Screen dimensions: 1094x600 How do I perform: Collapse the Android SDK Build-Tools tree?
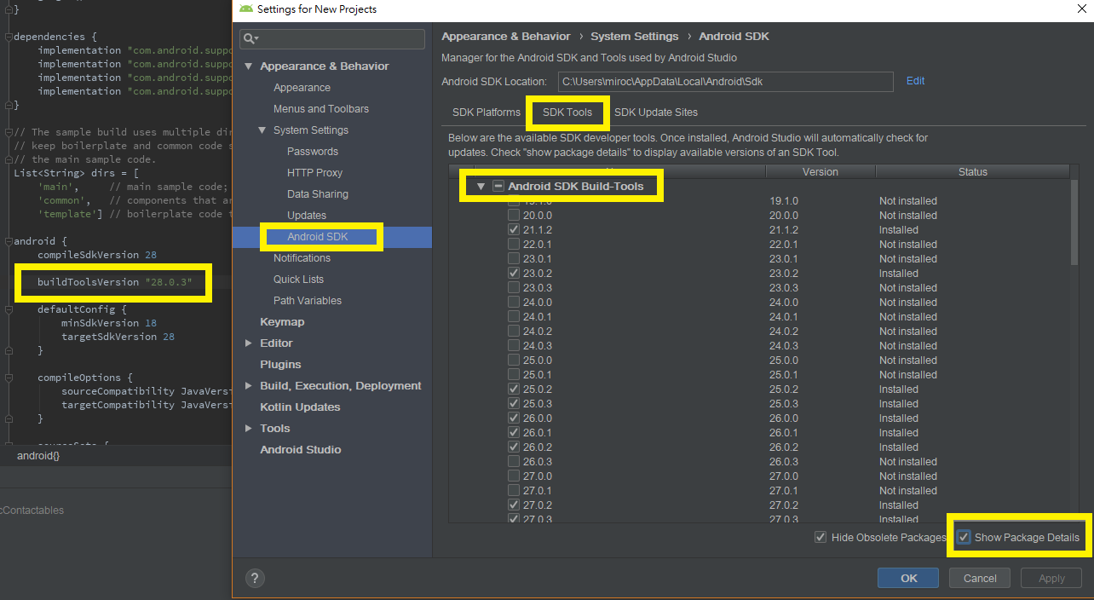(x=480, y=184)
